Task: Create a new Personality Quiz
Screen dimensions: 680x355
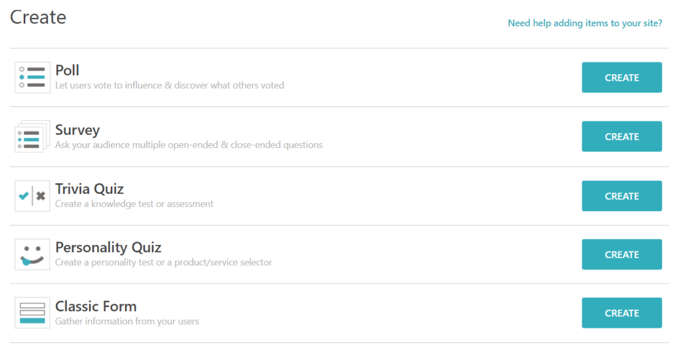Action: [622, 254]
